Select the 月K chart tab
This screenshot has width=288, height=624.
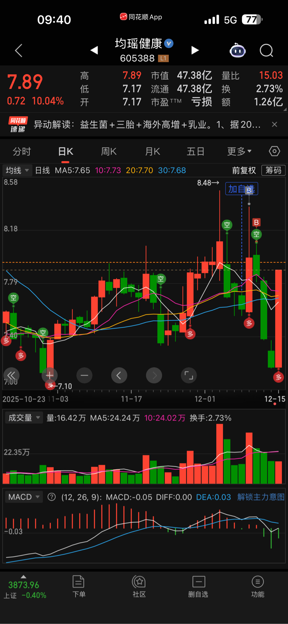pos(152,151)
